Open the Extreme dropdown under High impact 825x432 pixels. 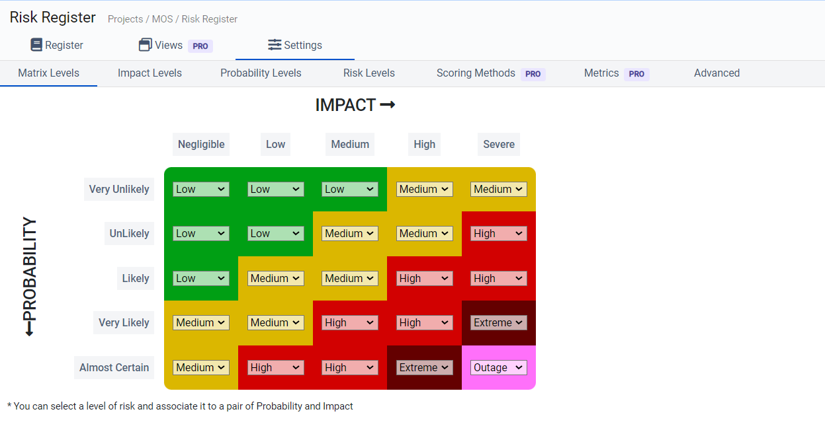pyautogui.click(x=424, y=367)
